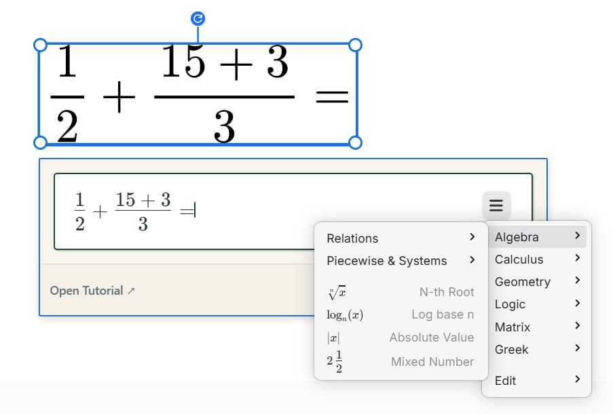This screenshot has height=414, width=613.
Task: Click the hamburger menu icon in equation editor
Action: click(x=496, y=205)
